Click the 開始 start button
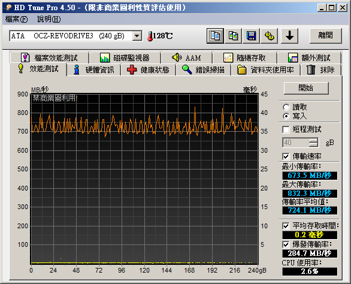 tap(306, 88)
